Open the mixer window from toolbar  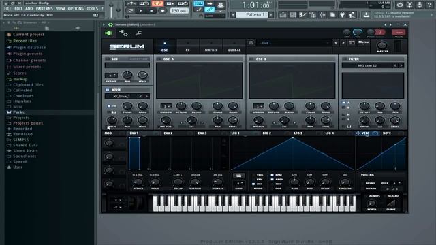(322, 15)
